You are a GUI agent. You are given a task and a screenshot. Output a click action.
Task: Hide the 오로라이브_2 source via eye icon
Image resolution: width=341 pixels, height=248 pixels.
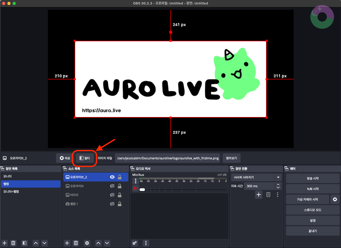point(112,177)
